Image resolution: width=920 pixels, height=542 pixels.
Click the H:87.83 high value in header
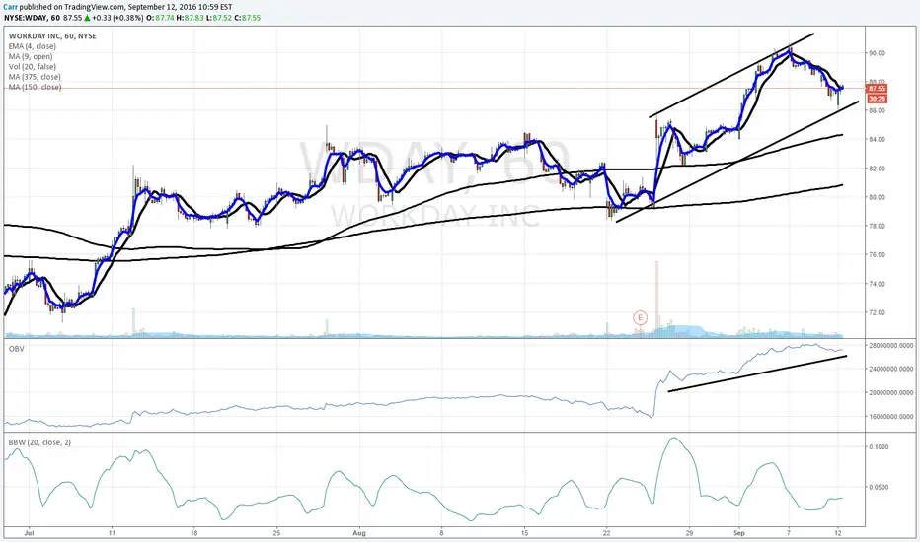(191, 18)
